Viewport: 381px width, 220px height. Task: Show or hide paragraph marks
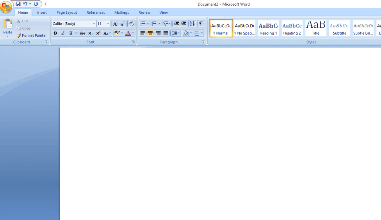201,23
